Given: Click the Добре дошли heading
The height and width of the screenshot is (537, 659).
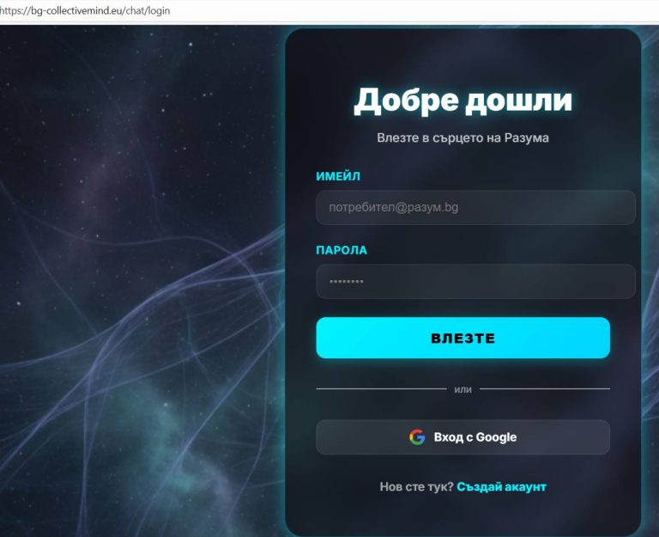Looking at the screenshot, I should pos(463,101).
